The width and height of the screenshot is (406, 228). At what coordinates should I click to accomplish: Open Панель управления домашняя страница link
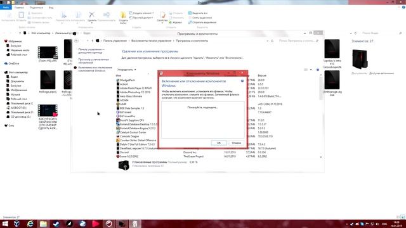click(x=91, y=51)
